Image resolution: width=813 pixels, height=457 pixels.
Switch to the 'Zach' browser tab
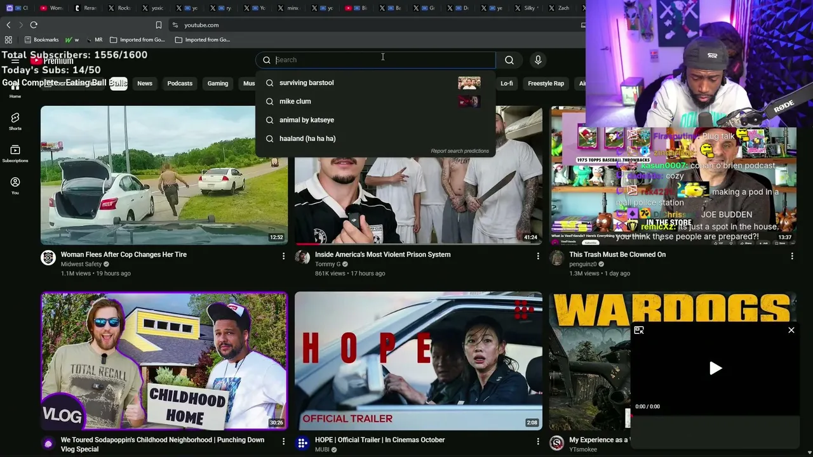pyautogui.click(x=559, y=8)
